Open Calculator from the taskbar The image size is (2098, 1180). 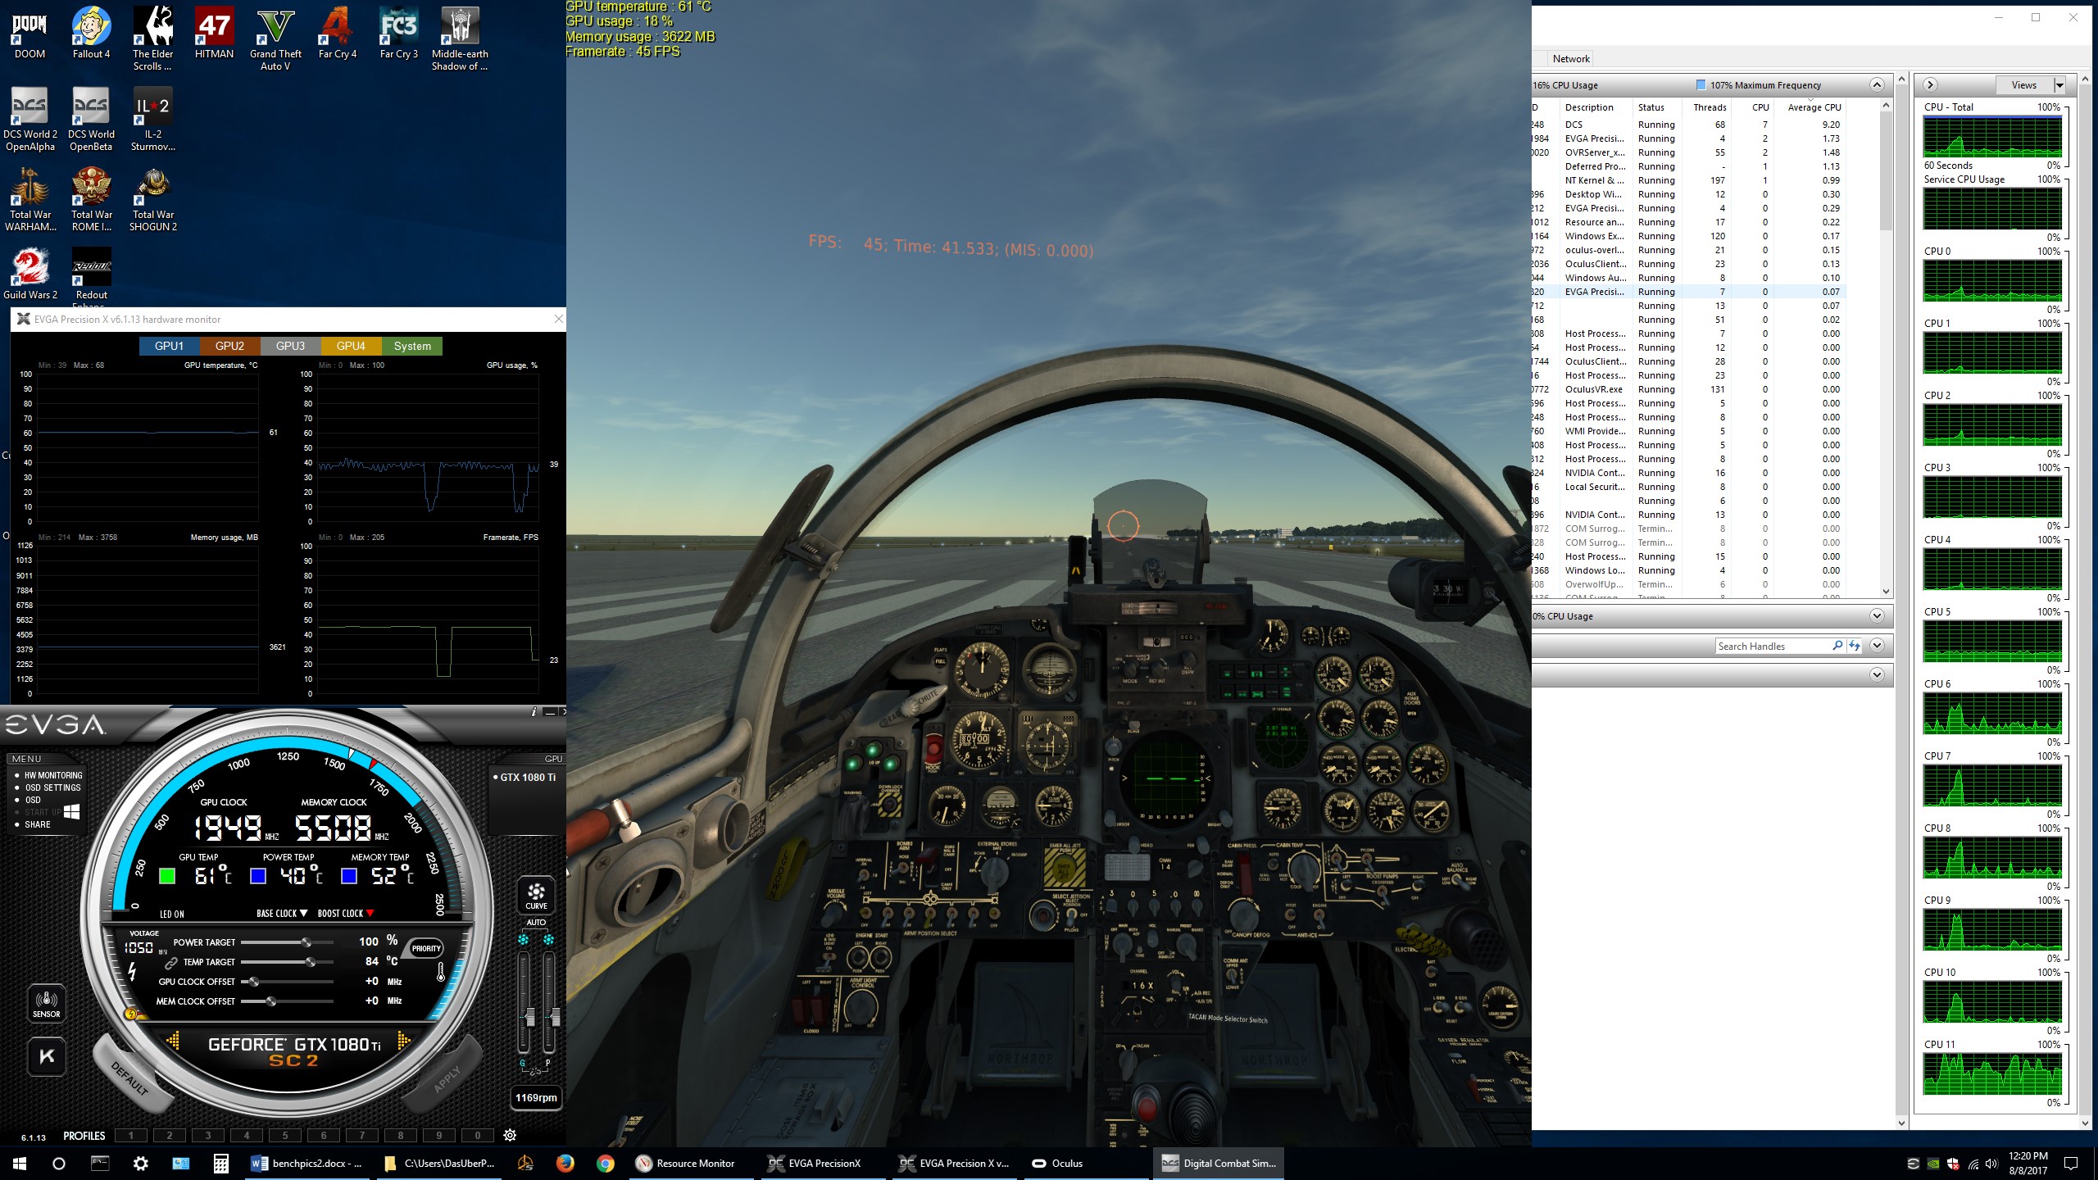220,1163
